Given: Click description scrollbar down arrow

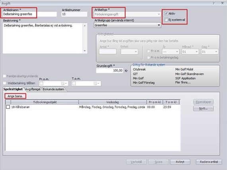Looking at the screenshot, I should tap(85, 51).
